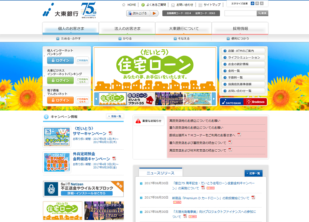The image size is (309, 222).
Task: Click the Daito Bank logo
Action: [x=60, y=11]
